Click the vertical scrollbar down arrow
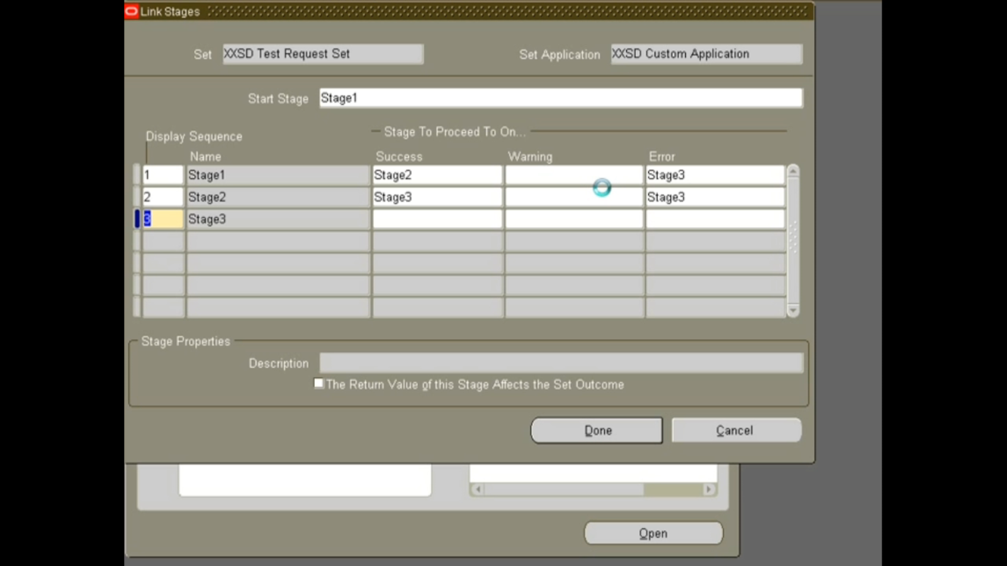 click(792, 311)
